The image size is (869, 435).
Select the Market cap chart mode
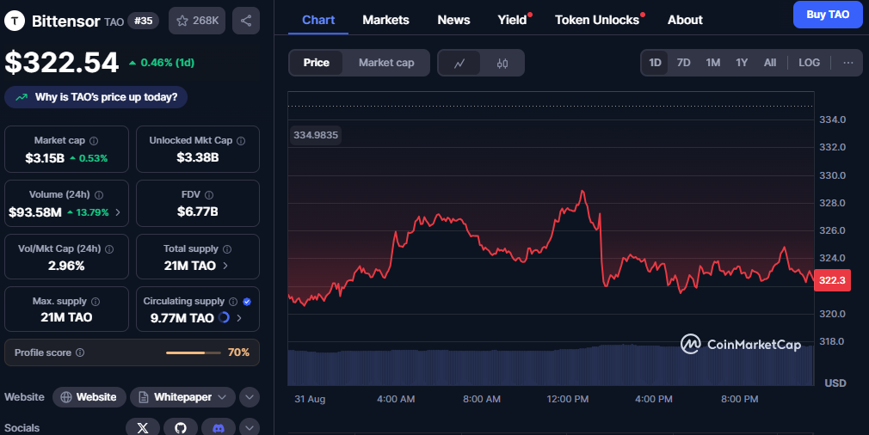pos(386,63)
